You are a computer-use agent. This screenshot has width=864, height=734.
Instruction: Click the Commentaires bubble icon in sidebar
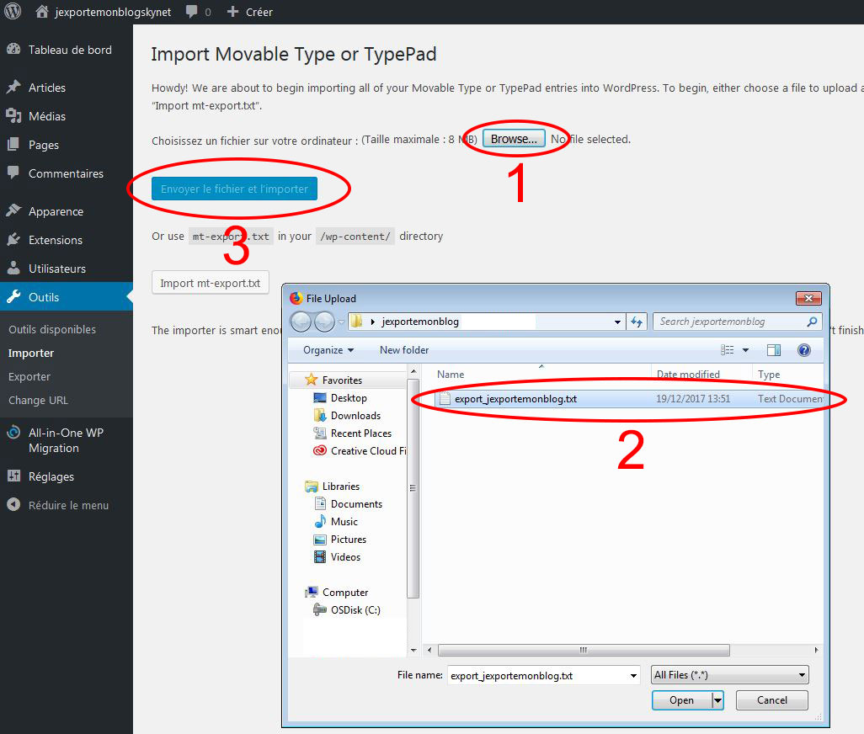[13, 173]
